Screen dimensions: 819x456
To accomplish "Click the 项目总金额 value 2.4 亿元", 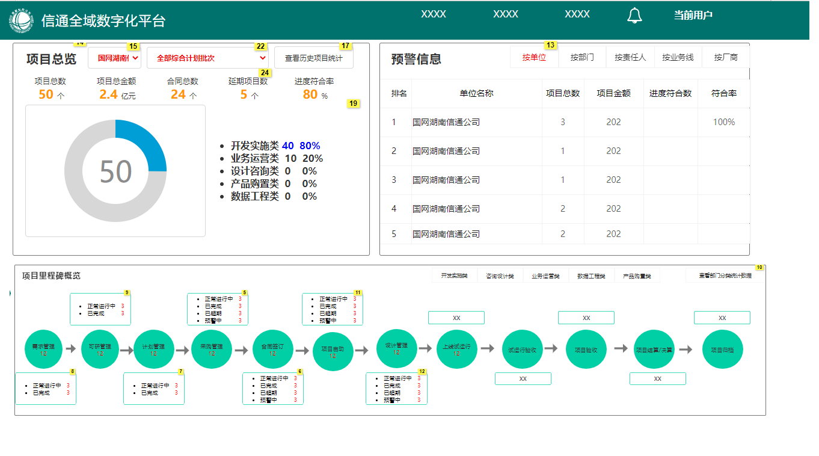I will 117,94.
